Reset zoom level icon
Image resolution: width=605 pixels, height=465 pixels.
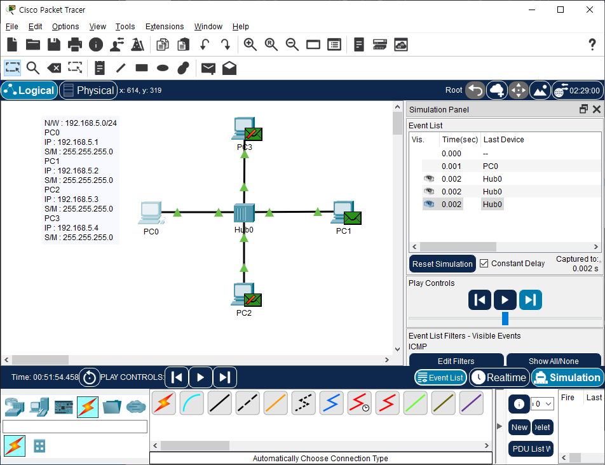pyautogui.click(x=271, y=44)
